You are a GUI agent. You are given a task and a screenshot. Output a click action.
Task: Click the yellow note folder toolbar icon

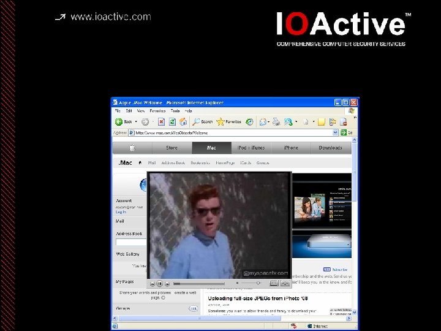tap(321, 122)
